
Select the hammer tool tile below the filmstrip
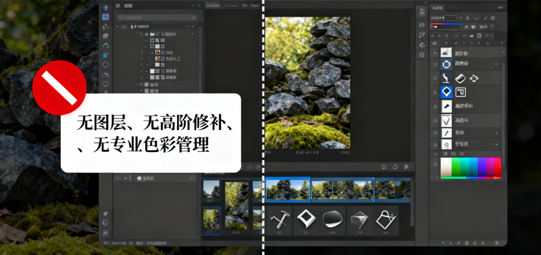pos(279,221)
